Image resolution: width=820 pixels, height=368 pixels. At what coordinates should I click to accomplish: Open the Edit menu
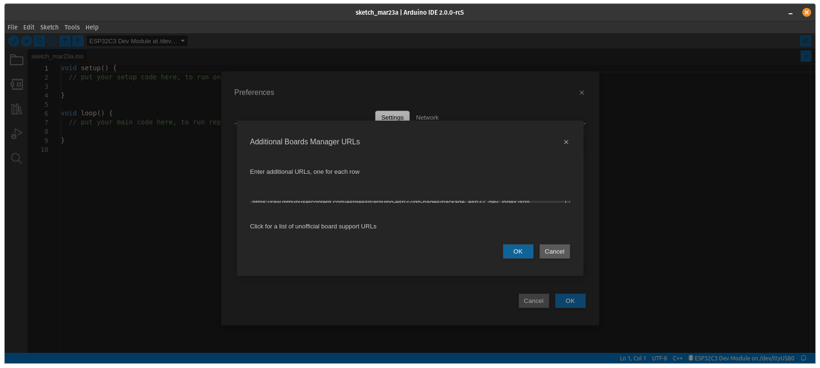(29, 27)
